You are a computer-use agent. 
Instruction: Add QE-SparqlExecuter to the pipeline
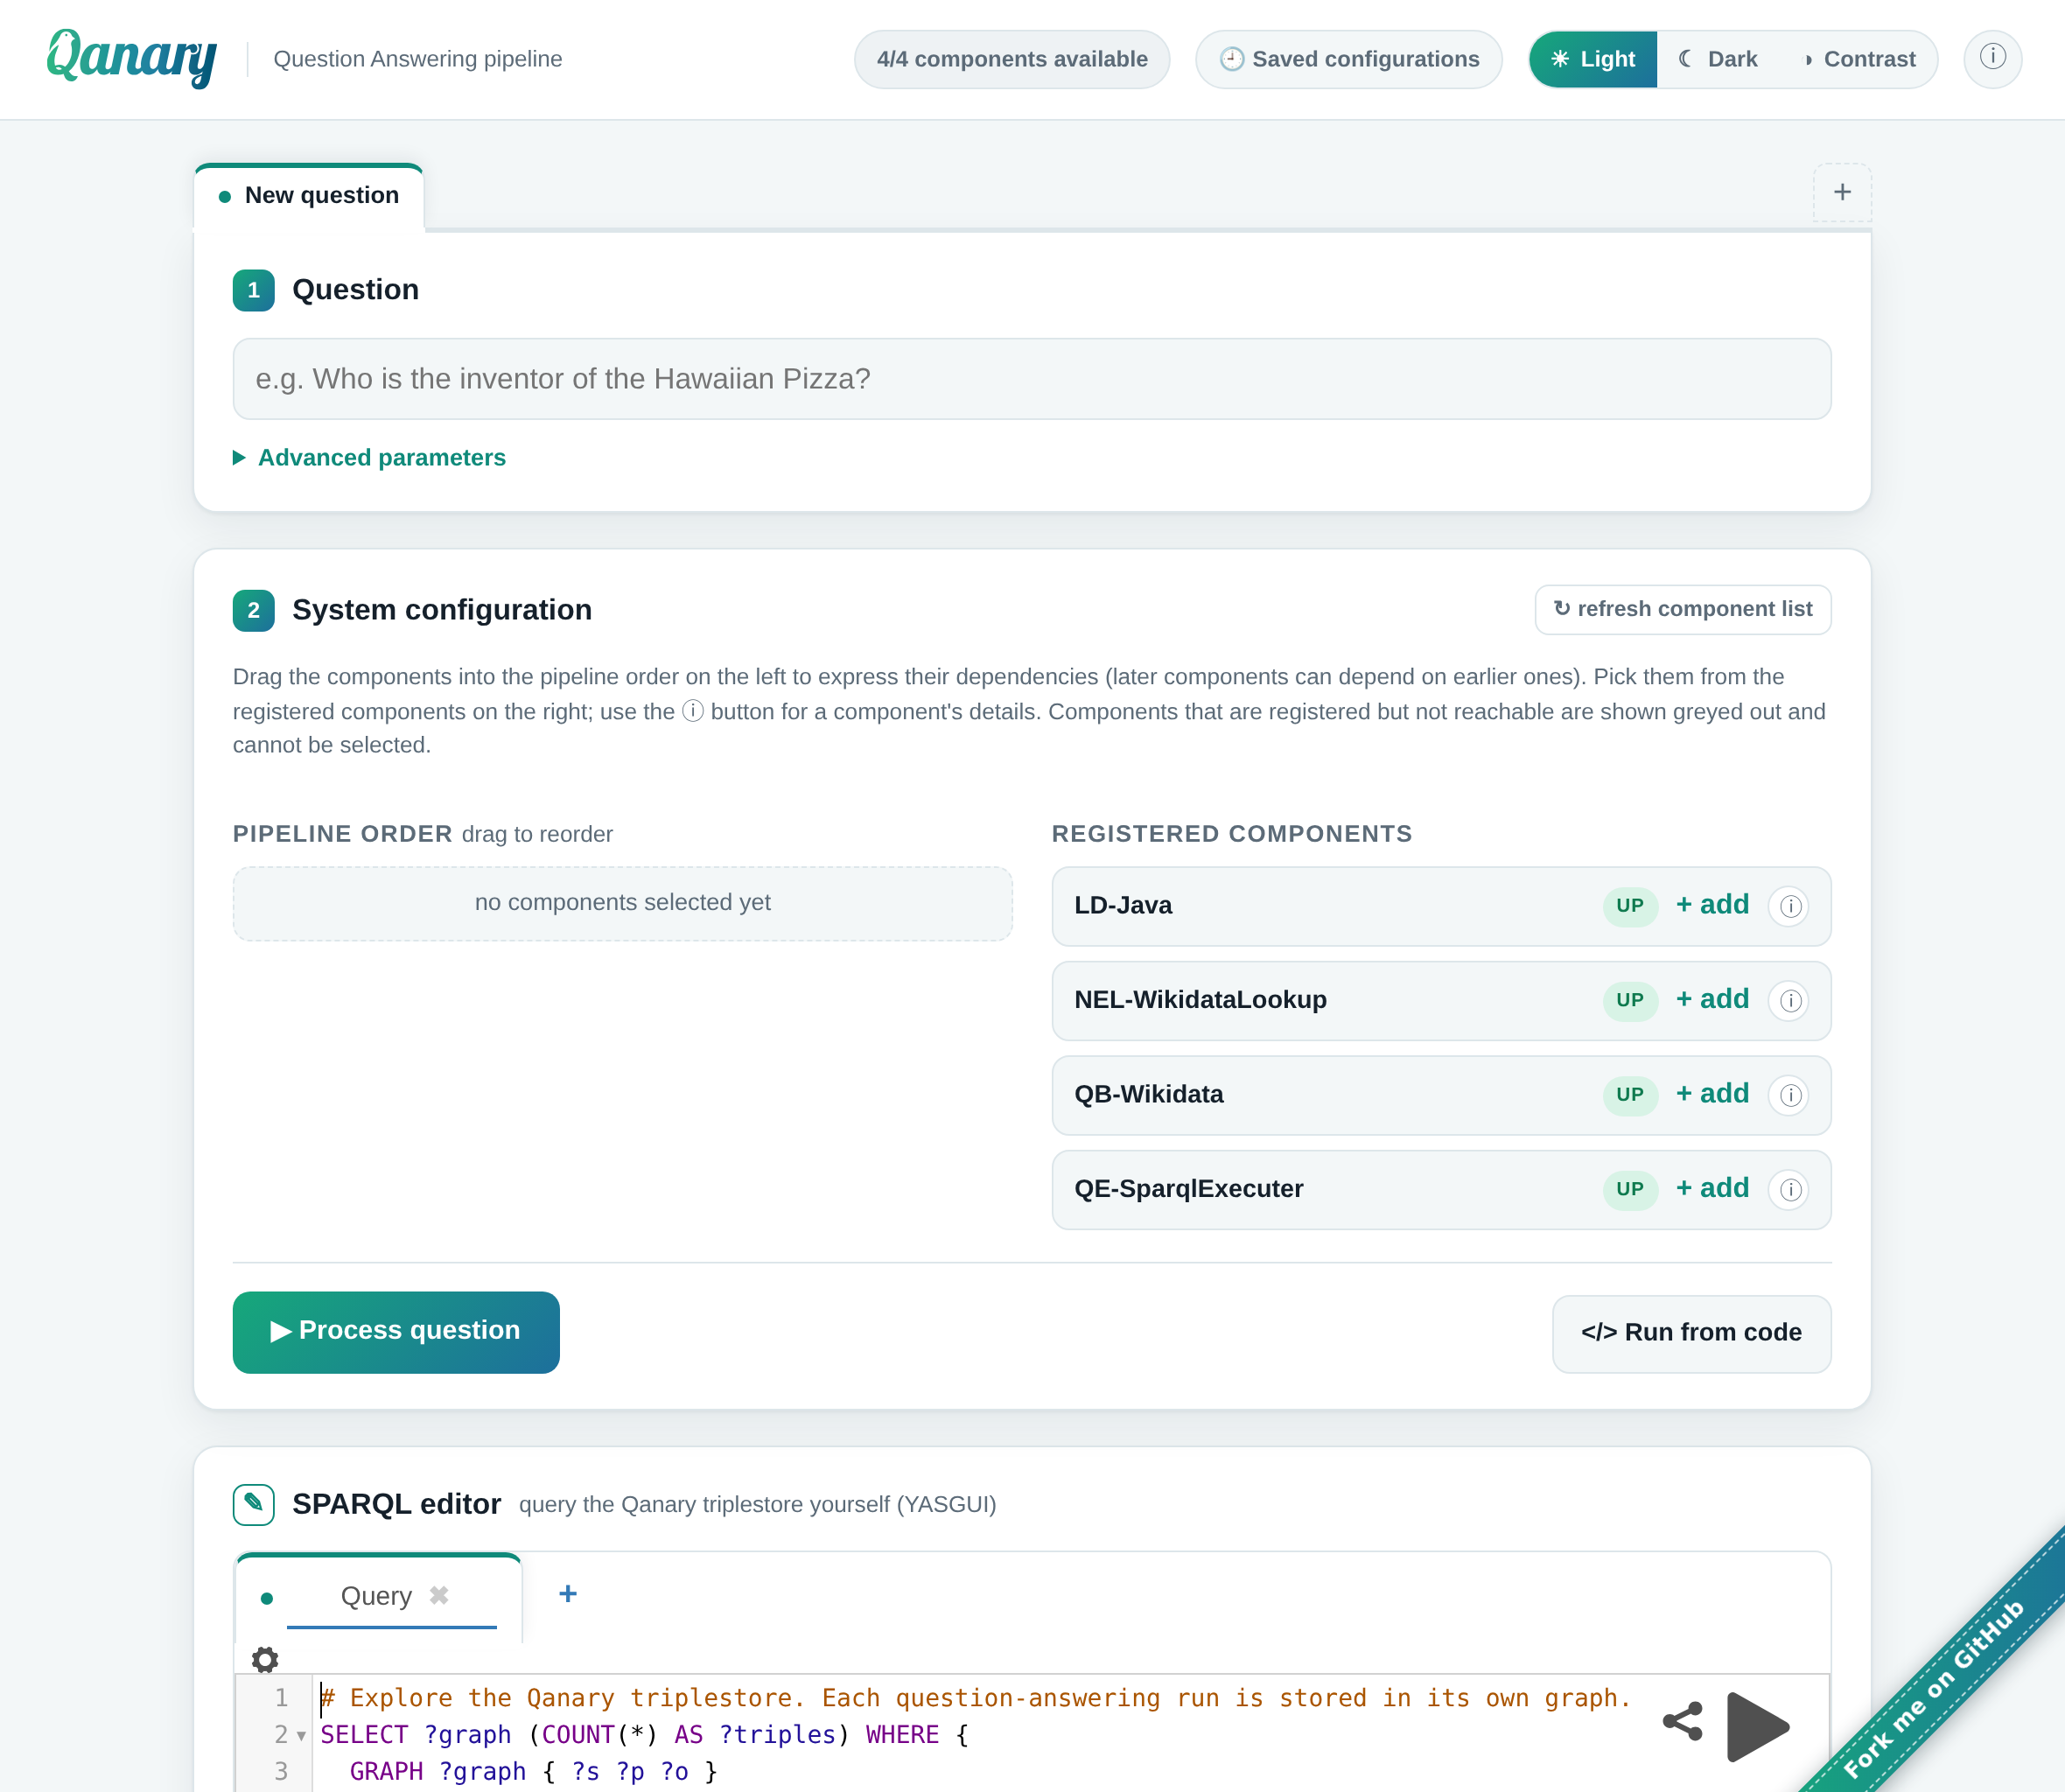pos(1712,1188)
